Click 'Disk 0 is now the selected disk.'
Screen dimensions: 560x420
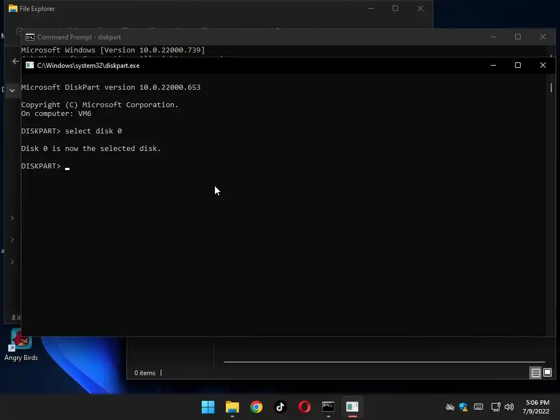click(x=91, y=149)
